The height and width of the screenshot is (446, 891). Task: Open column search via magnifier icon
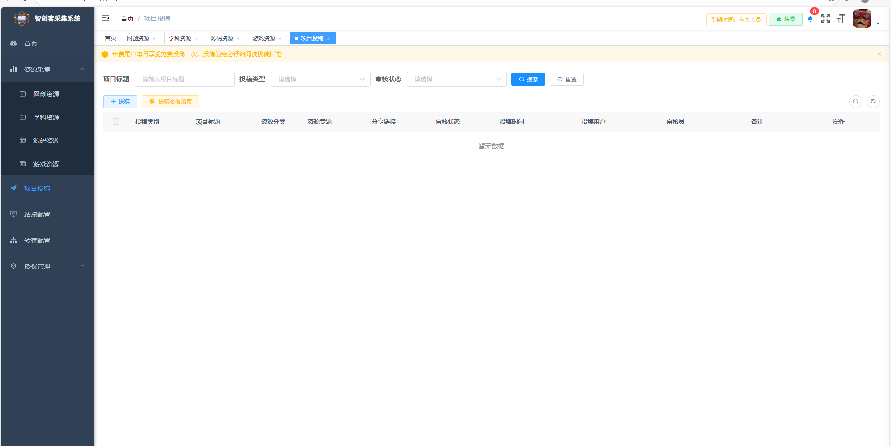click(x=856, y=101)
